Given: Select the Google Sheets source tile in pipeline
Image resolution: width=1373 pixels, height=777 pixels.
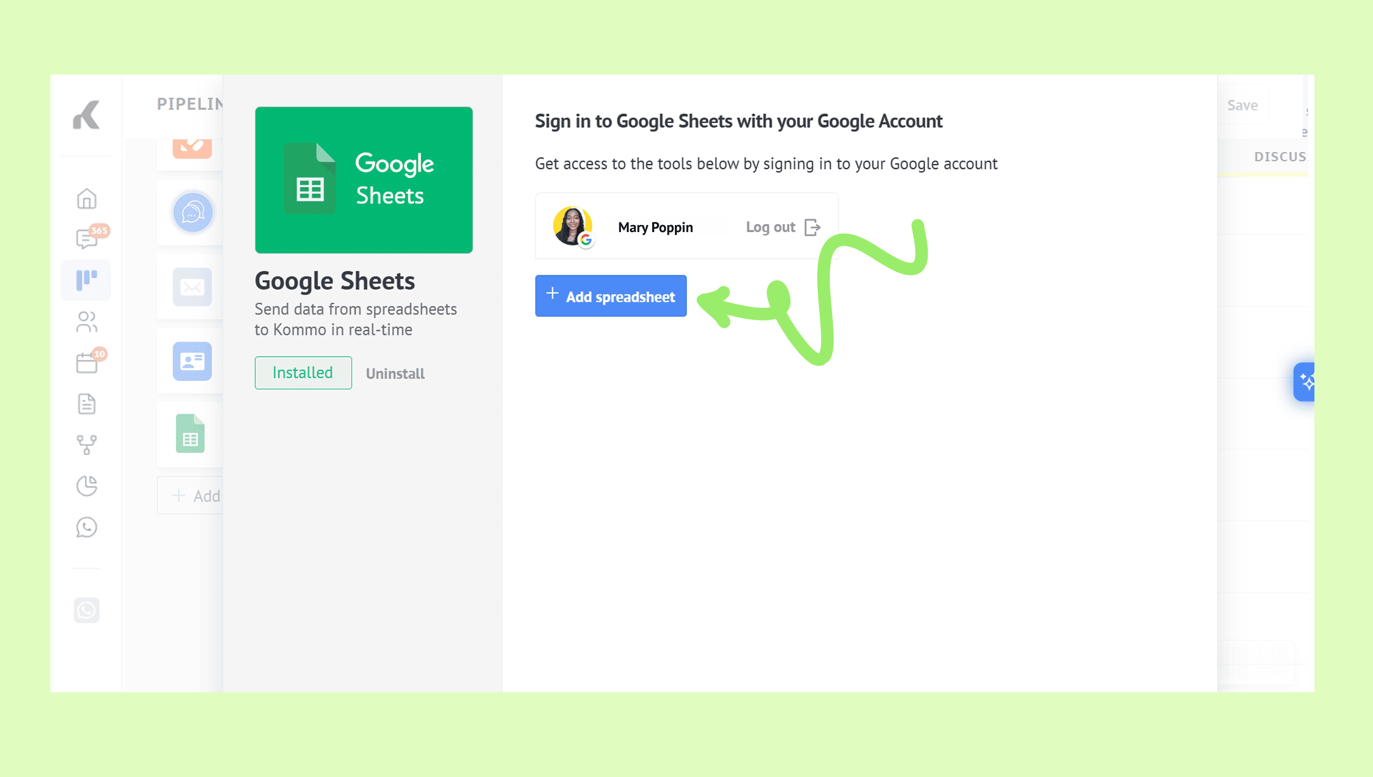Looking at the screenshot, I should [x=191, y=434].
